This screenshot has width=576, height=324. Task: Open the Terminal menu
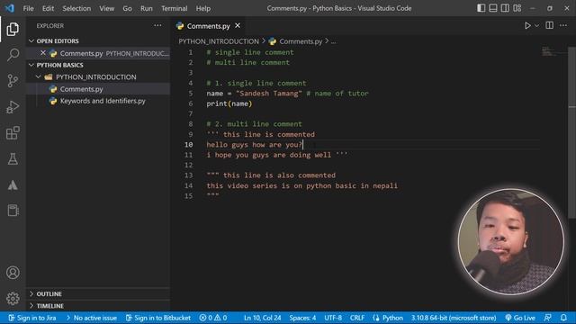(174, 8)
